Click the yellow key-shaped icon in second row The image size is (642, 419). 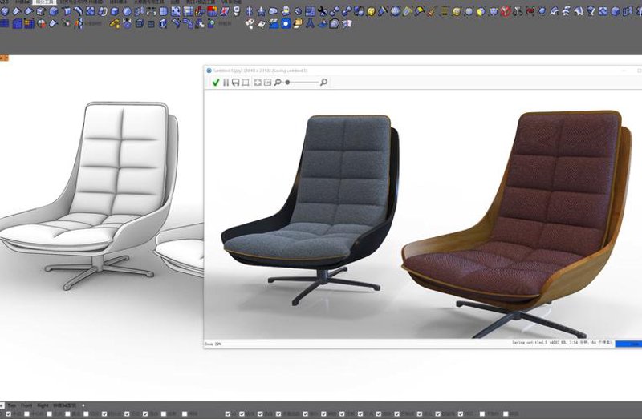115,24
